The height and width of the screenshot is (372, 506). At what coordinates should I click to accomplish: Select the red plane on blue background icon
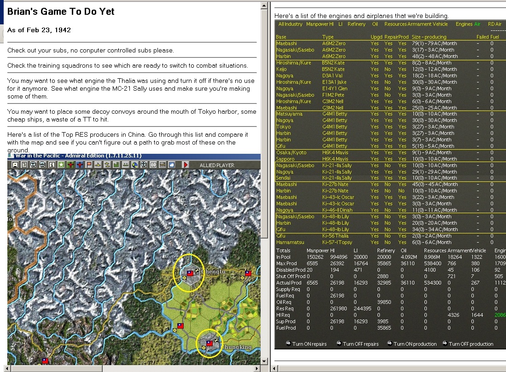[x=79, y=165]
